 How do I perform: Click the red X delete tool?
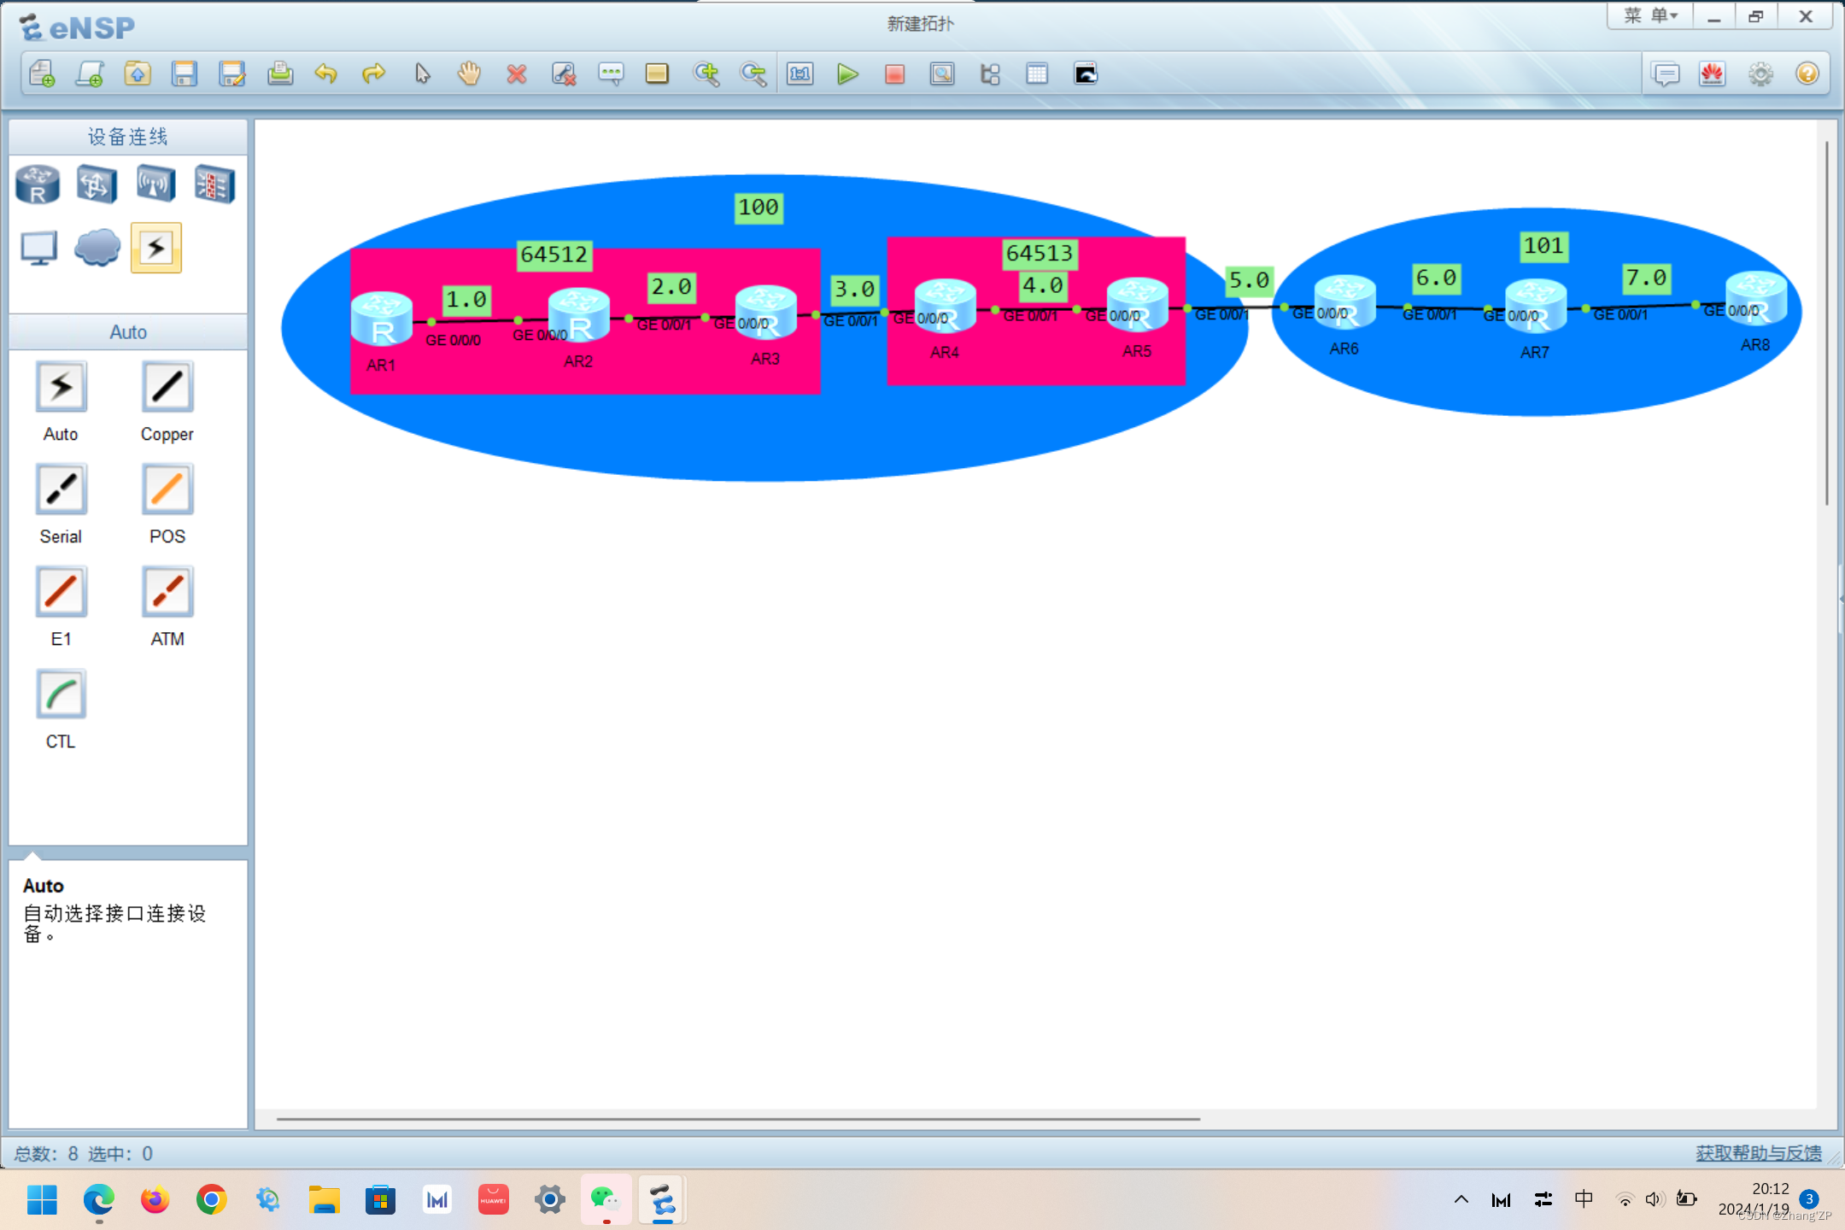point(516,74)
